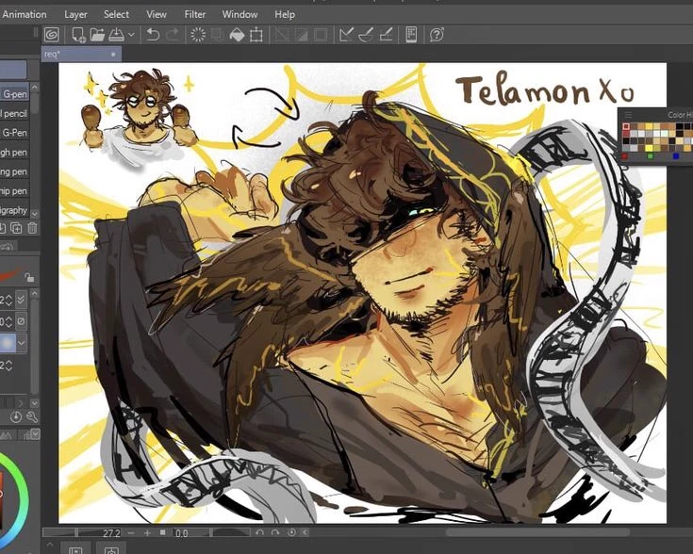Viewport: 693px width, 554px height.
Task: Toggle Snap to Special Ruler in the toolbar
Action: click(366, 35)
